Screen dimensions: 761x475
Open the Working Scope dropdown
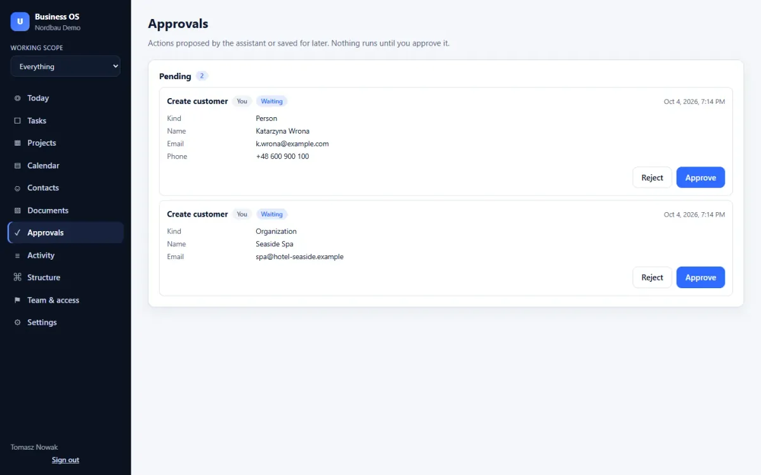(x=65, y=66)
